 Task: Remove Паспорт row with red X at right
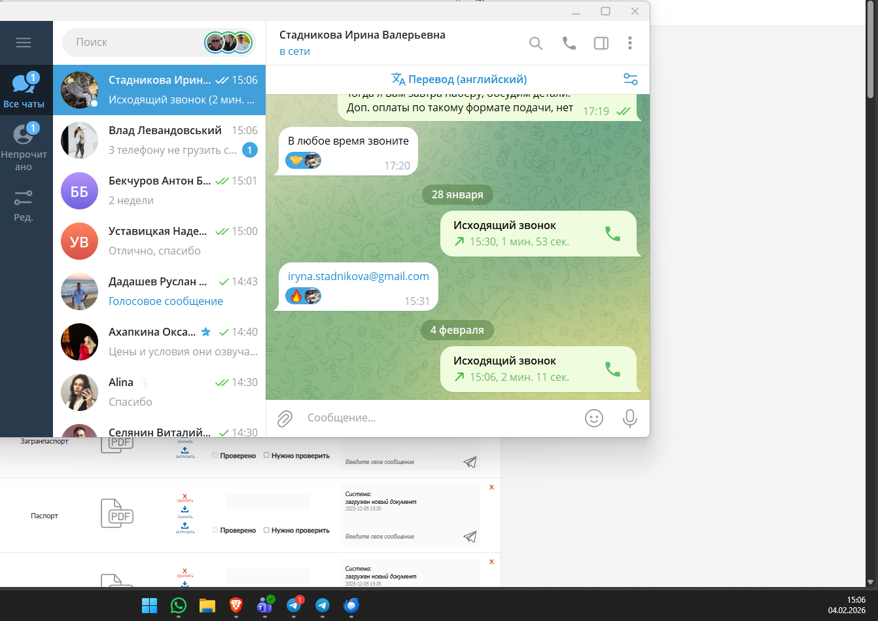pos(491,487)
